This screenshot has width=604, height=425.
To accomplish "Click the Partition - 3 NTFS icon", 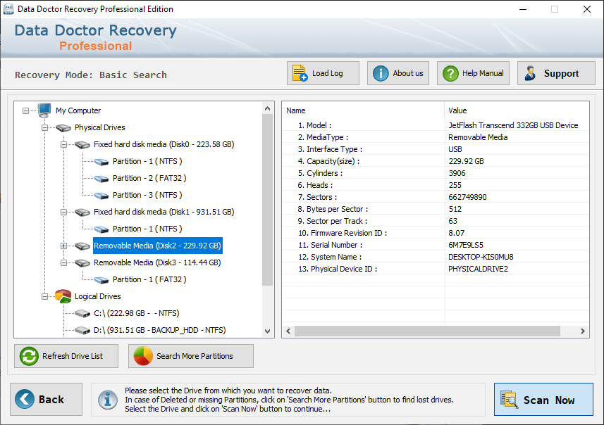I will pos(101,196).
